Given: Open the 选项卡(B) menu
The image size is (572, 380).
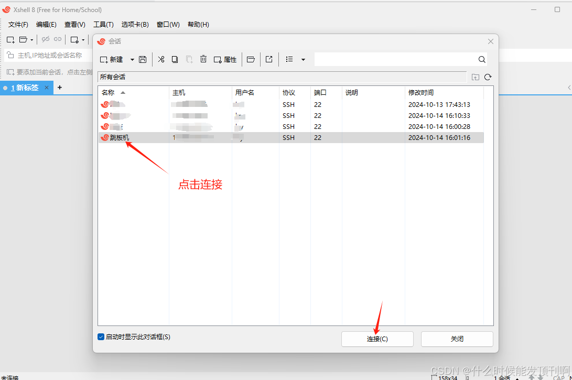Looking at the screenshot, I should tap(135, 25).
